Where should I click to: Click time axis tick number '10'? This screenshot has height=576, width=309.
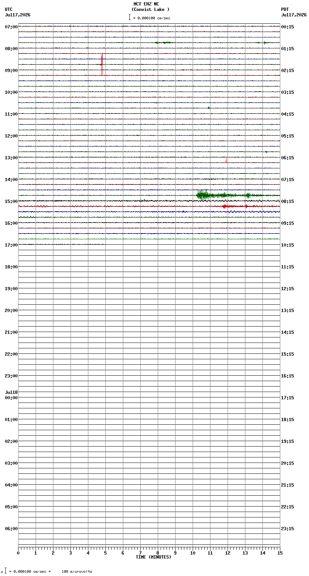coord(193,553)
